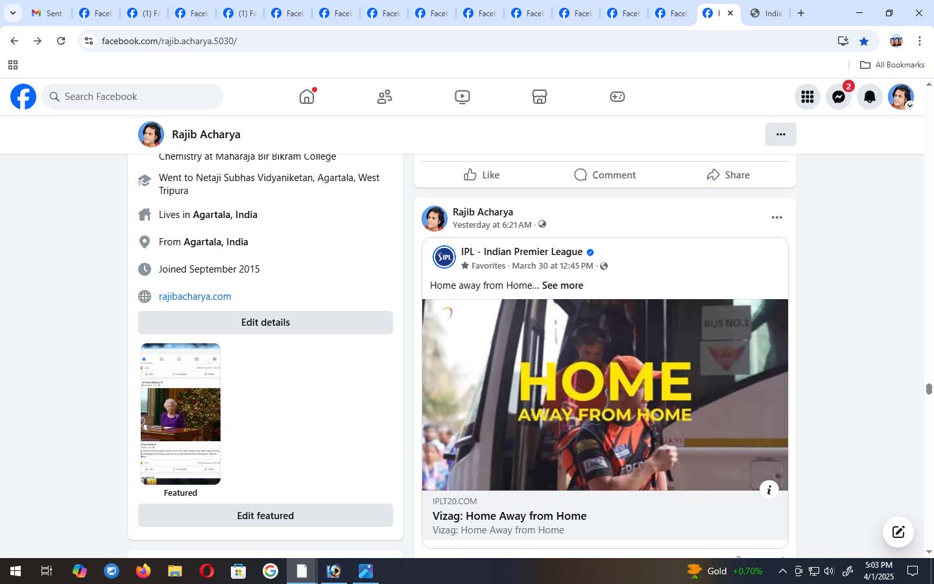Open a new browser tab

801,13
